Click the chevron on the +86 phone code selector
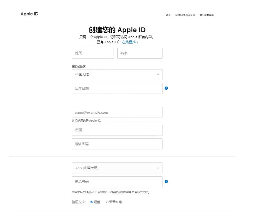Viewport: 259px width, 211px height. (x=158, y=168)
